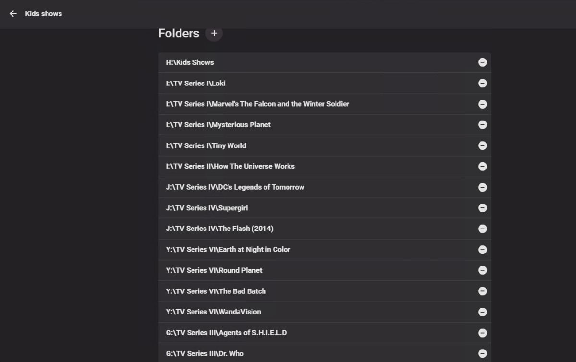
Task: Remove the Mysterious Planet folder
Action: (x=482, y=125)
